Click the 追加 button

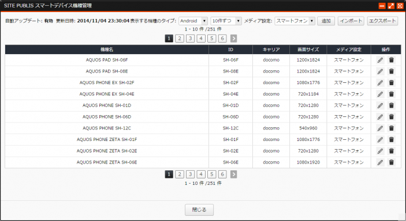[326, 21]
